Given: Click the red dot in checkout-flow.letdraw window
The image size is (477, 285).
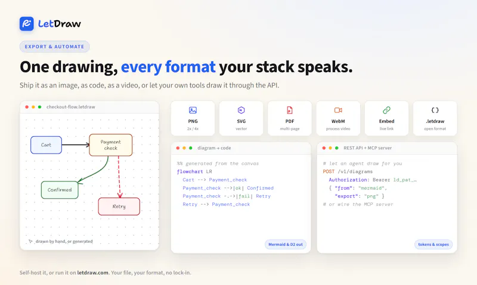Looking at the screenshot, I should coord(27,107).
